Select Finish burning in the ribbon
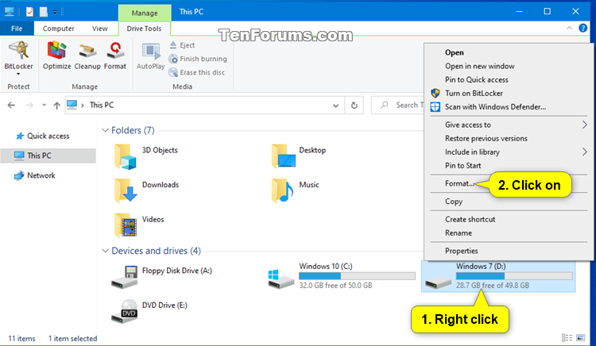 (198, 59)
